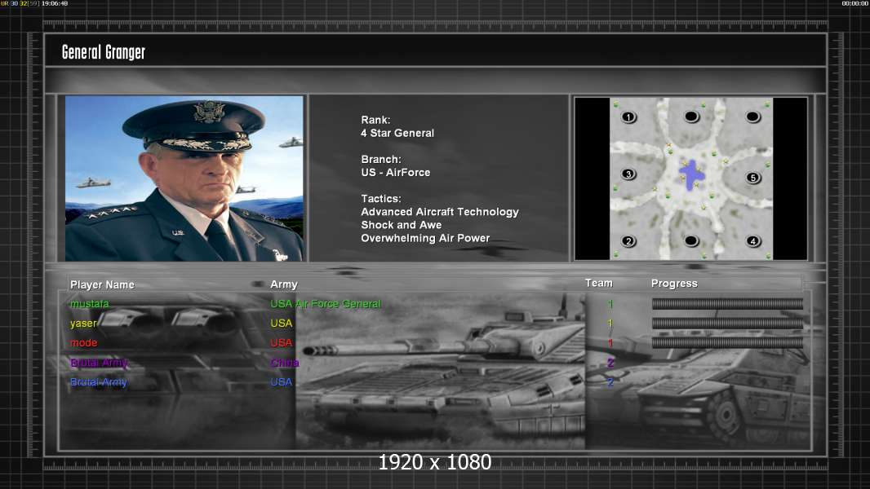Click the Team column header
The width and height of the screenshot is (870, 489).
tap(599, 283)
